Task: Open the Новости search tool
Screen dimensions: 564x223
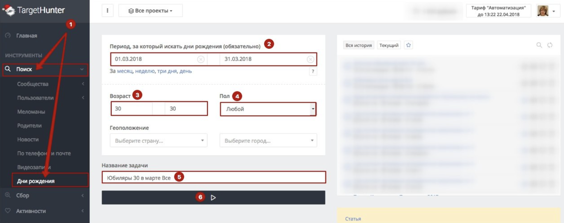Action: pos(28,139)
